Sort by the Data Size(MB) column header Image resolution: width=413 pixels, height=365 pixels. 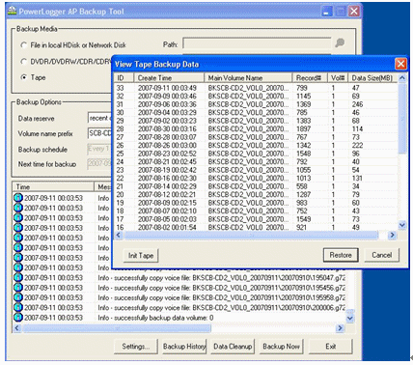(x=372, y=78)
